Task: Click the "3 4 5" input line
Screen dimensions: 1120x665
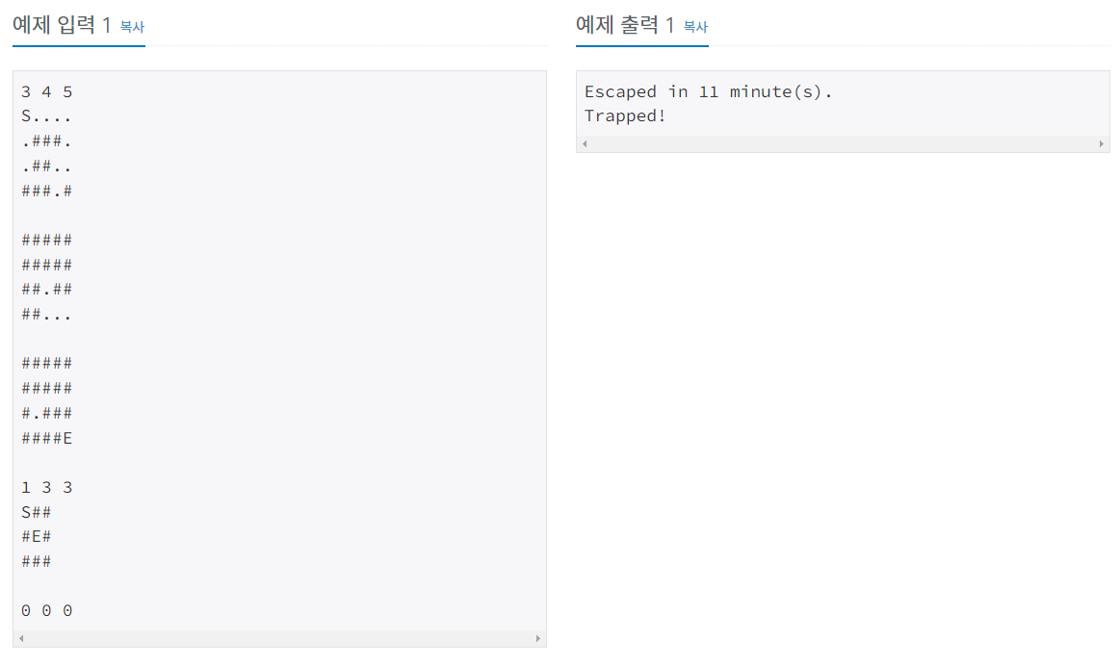Action: pyautogui.click(x=47, y=92)
